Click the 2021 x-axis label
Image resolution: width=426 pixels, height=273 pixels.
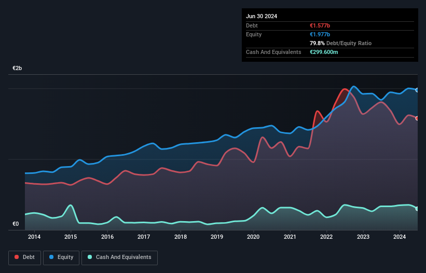tap(290, 237)
